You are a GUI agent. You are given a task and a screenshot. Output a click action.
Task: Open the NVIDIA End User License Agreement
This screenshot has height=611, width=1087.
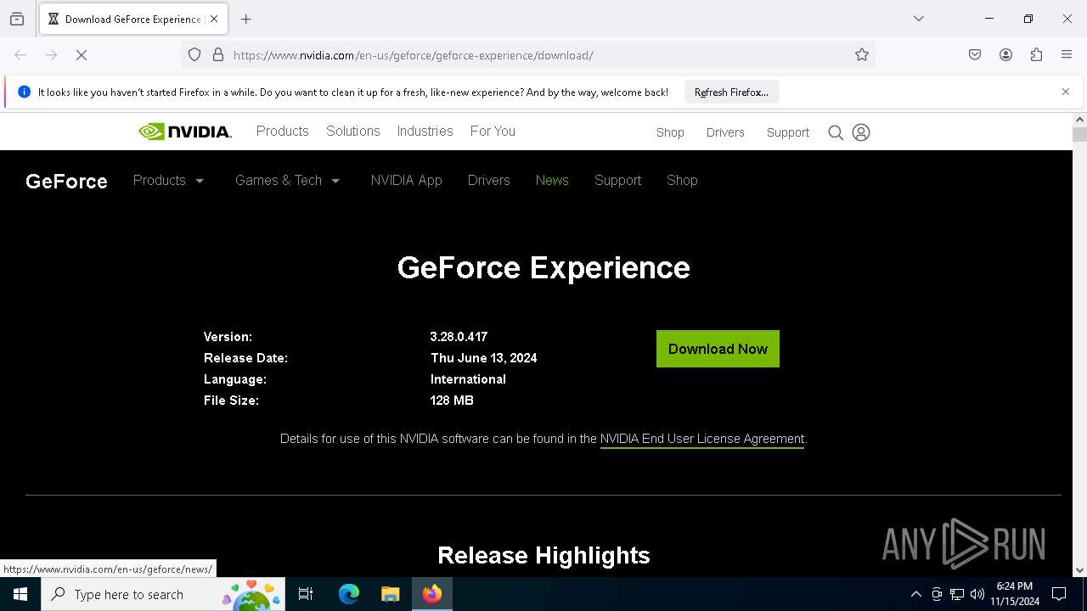(702, 439)
